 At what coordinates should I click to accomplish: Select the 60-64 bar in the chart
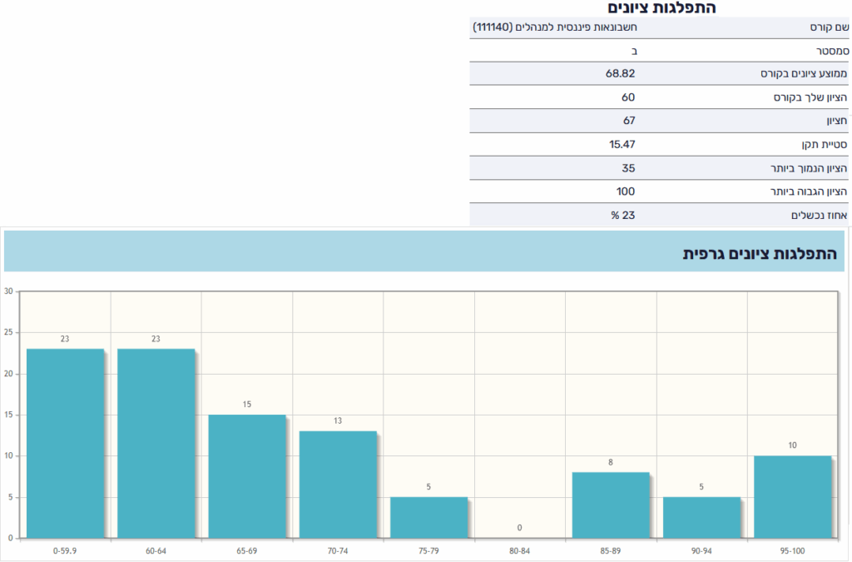click(156, 443)
